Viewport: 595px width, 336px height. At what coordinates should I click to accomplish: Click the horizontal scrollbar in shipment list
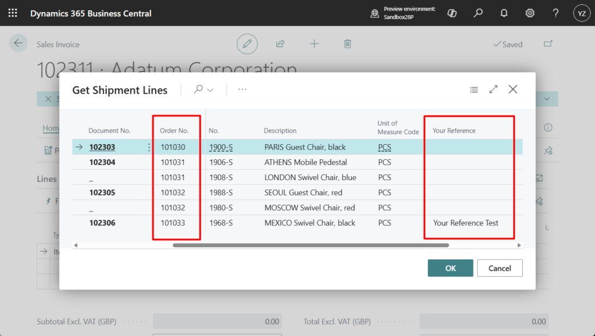click(310, 245)
